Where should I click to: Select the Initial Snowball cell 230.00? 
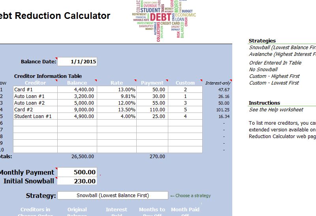[x=77, y=181]
